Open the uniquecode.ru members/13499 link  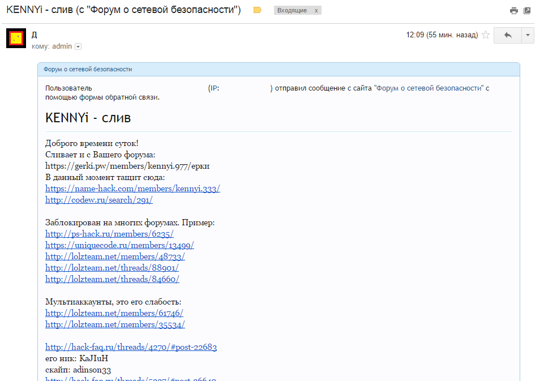click(119, 245)
